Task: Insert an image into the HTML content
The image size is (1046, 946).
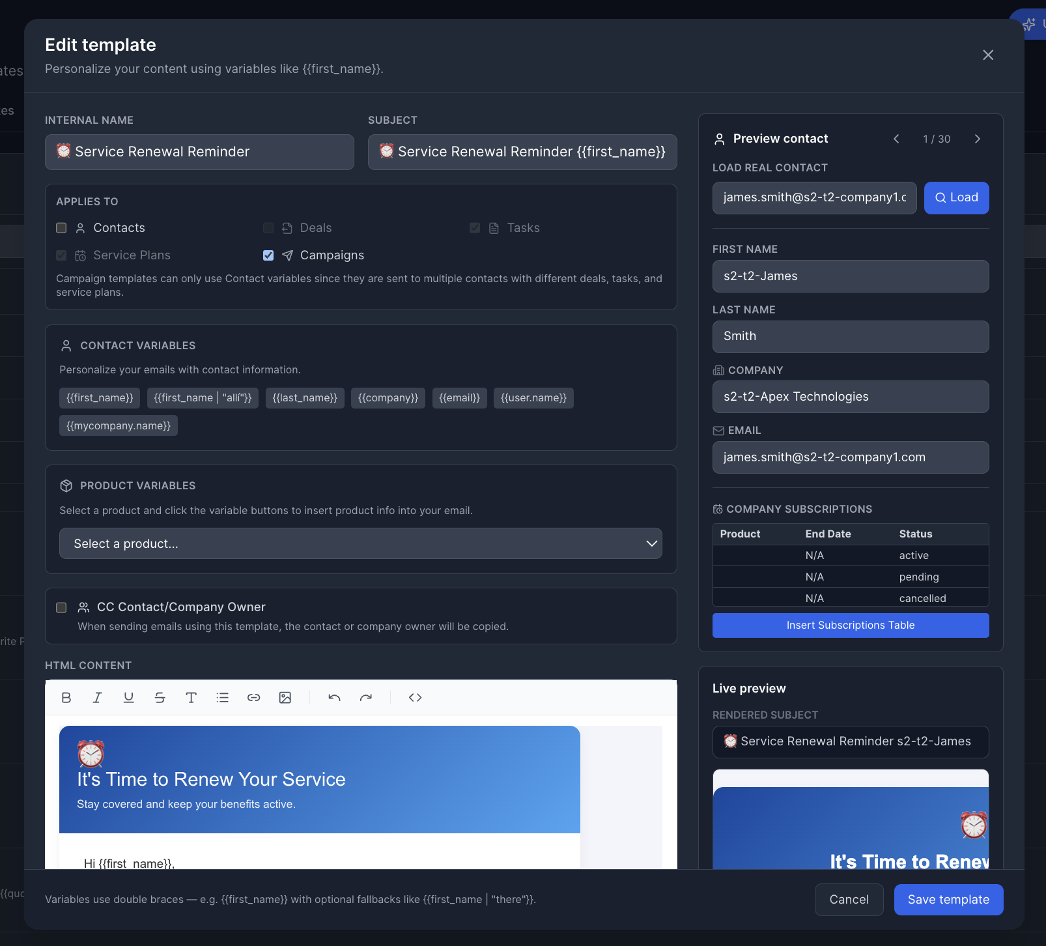Action: [285, 698]
